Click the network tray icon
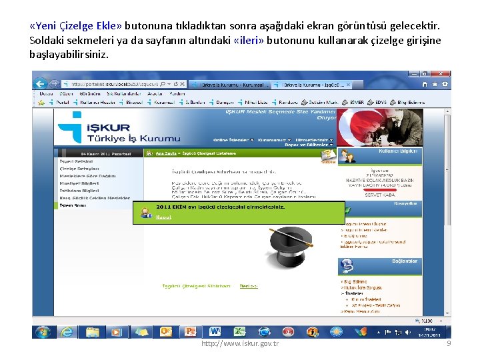The image size is (480, 360). (x=398, y=332)
